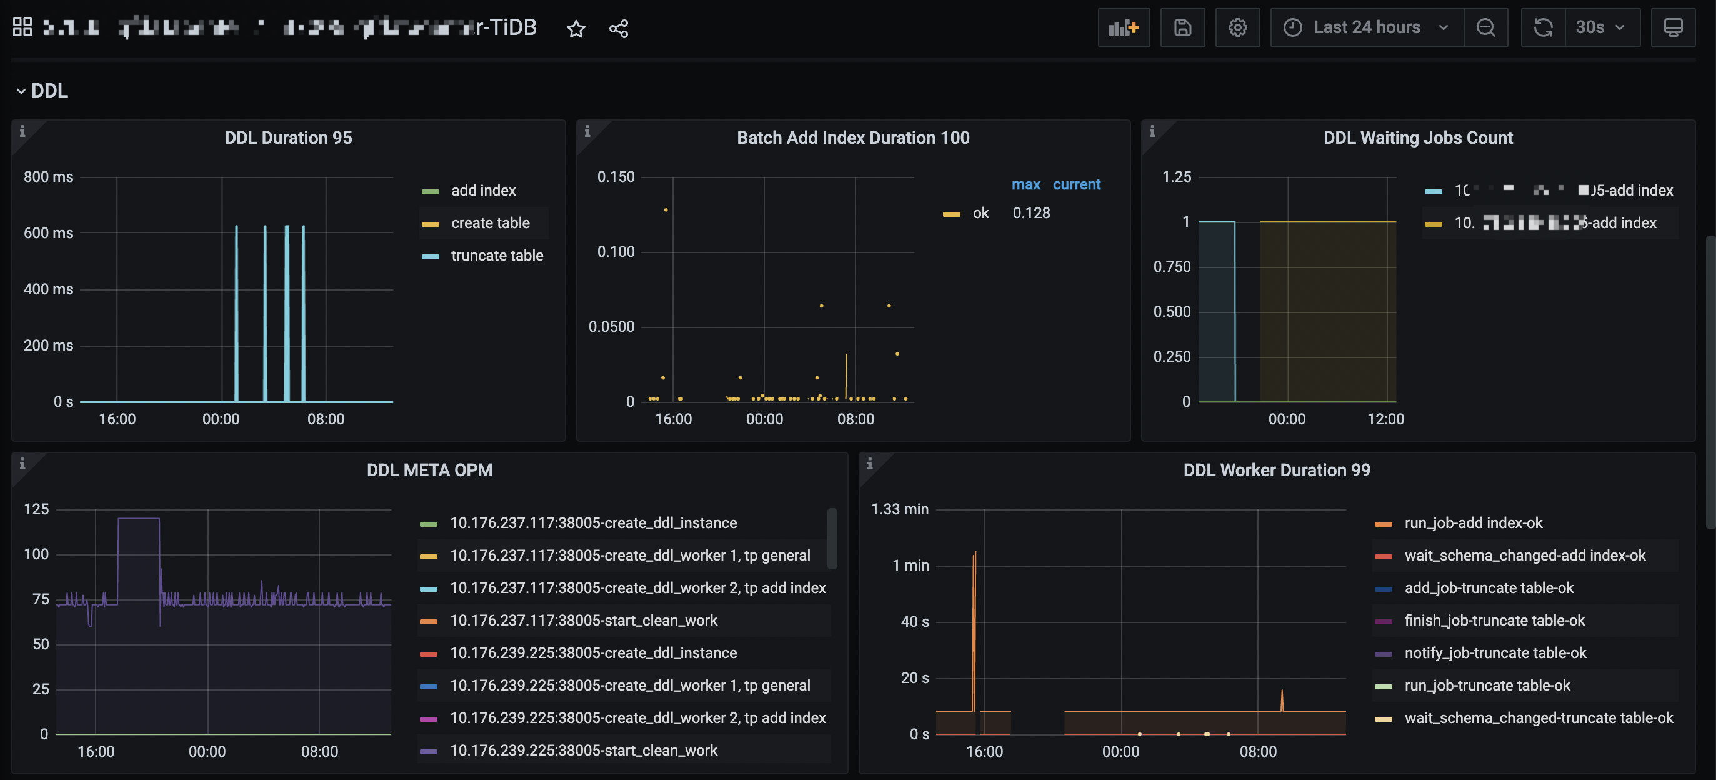
Task: Sort the legend by max column
Action: pos(1025,184)
